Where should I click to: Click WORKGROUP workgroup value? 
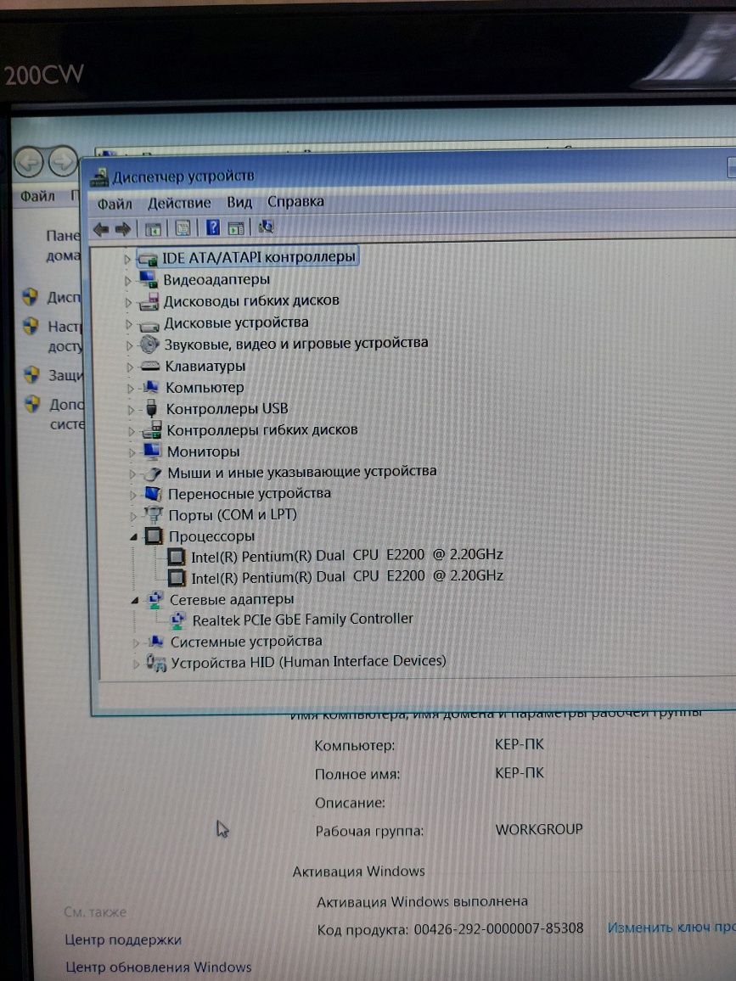[539, 830]
